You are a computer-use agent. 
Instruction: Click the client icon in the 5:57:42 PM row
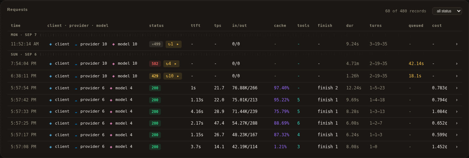tap(51, 100)
